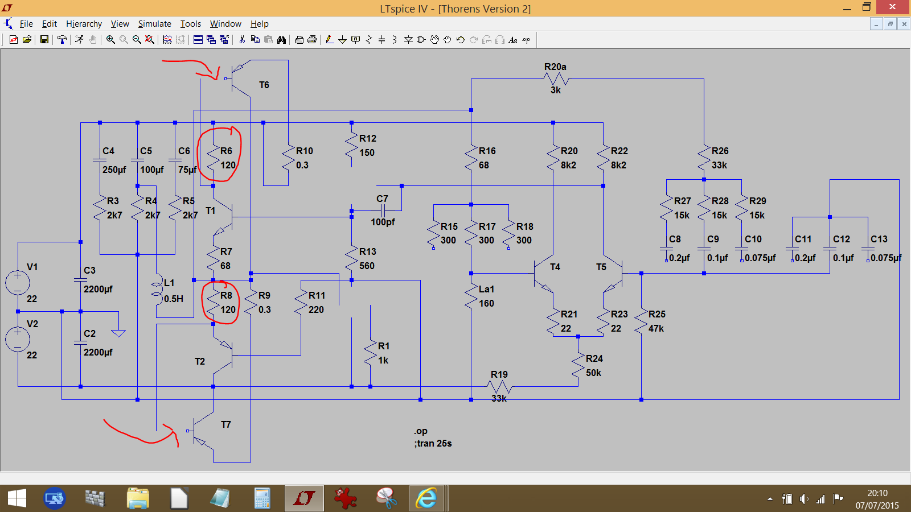
Task: Click the 'C7' capacitor label
Action: (x=382, y=199)
